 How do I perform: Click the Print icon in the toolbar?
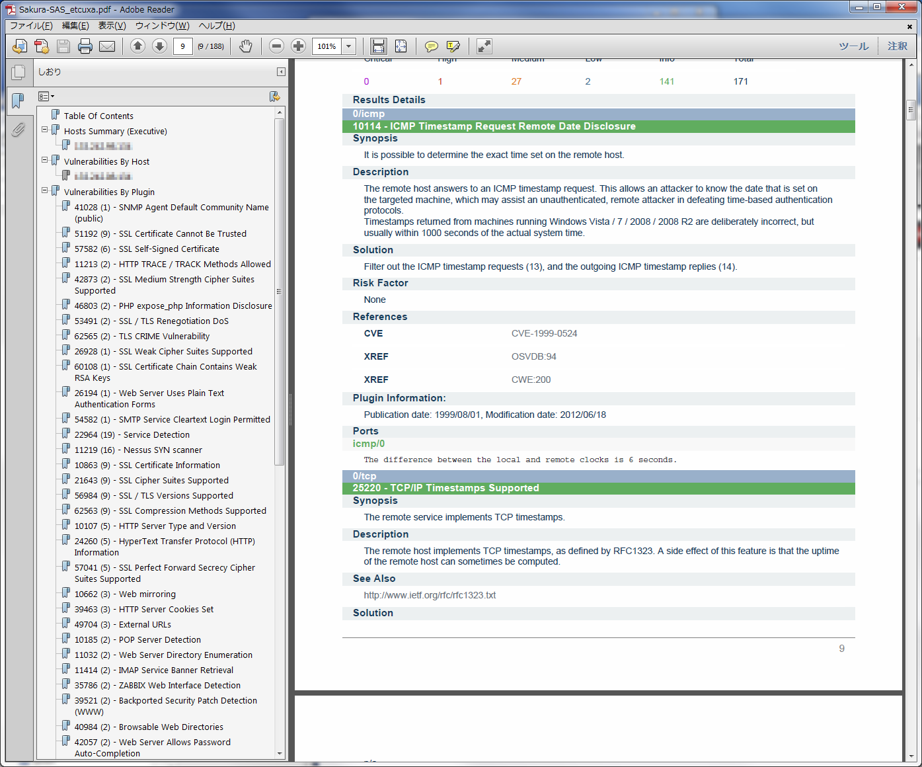click(85, 46)
